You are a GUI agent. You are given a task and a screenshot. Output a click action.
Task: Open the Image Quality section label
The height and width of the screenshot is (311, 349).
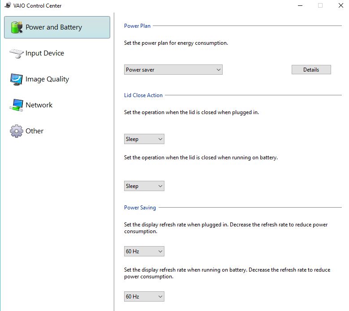point(47,79)
